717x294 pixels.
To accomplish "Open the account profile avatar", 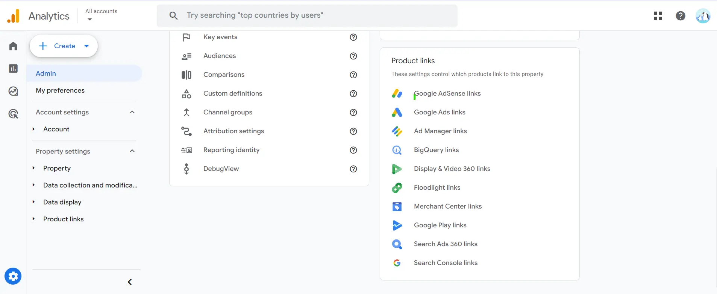I will [x=703, y=16].
